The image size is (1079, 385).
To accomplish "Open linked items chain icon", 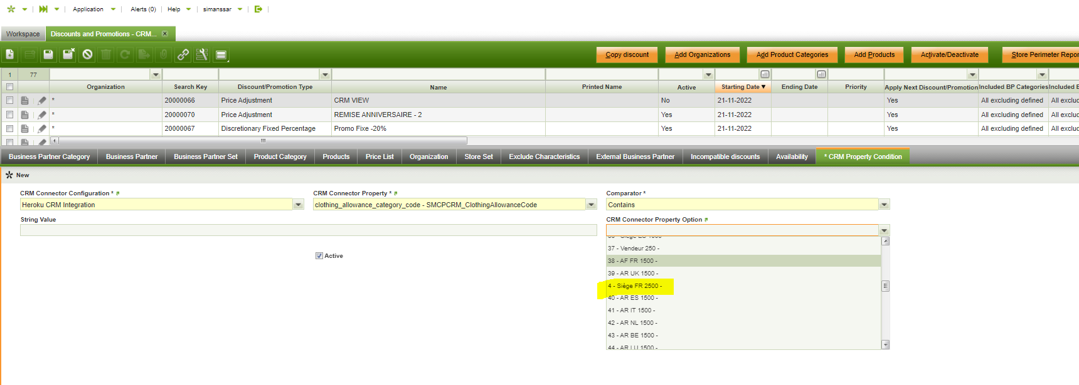I will (183, 54).
